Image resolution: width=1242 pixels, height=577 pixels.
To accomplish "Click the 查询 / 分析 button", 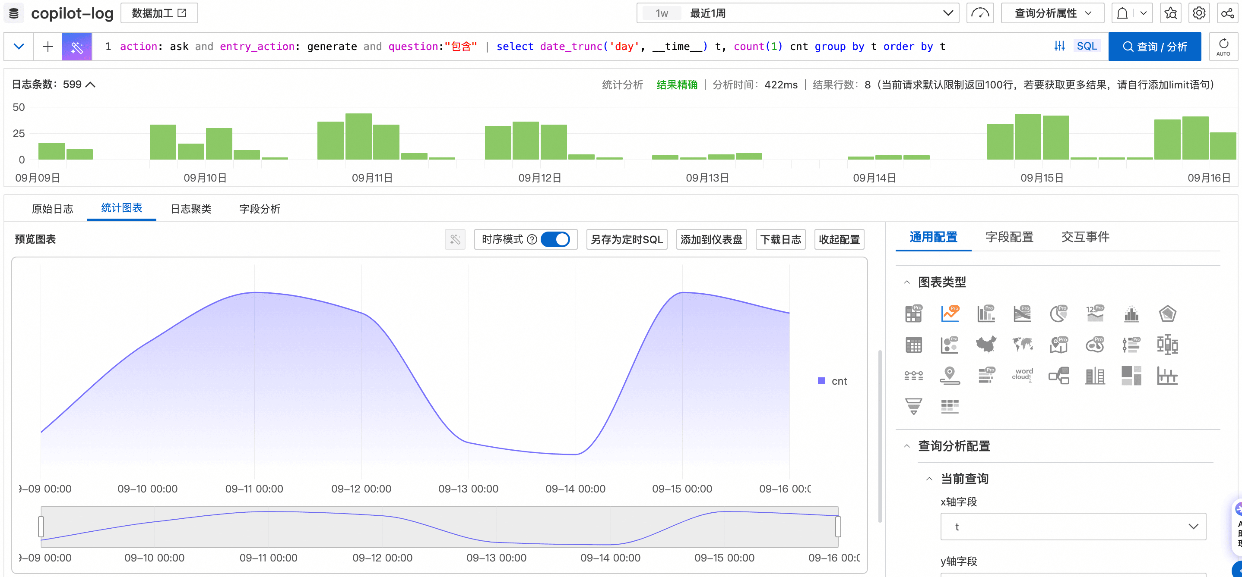I will tap(1154, 47).
